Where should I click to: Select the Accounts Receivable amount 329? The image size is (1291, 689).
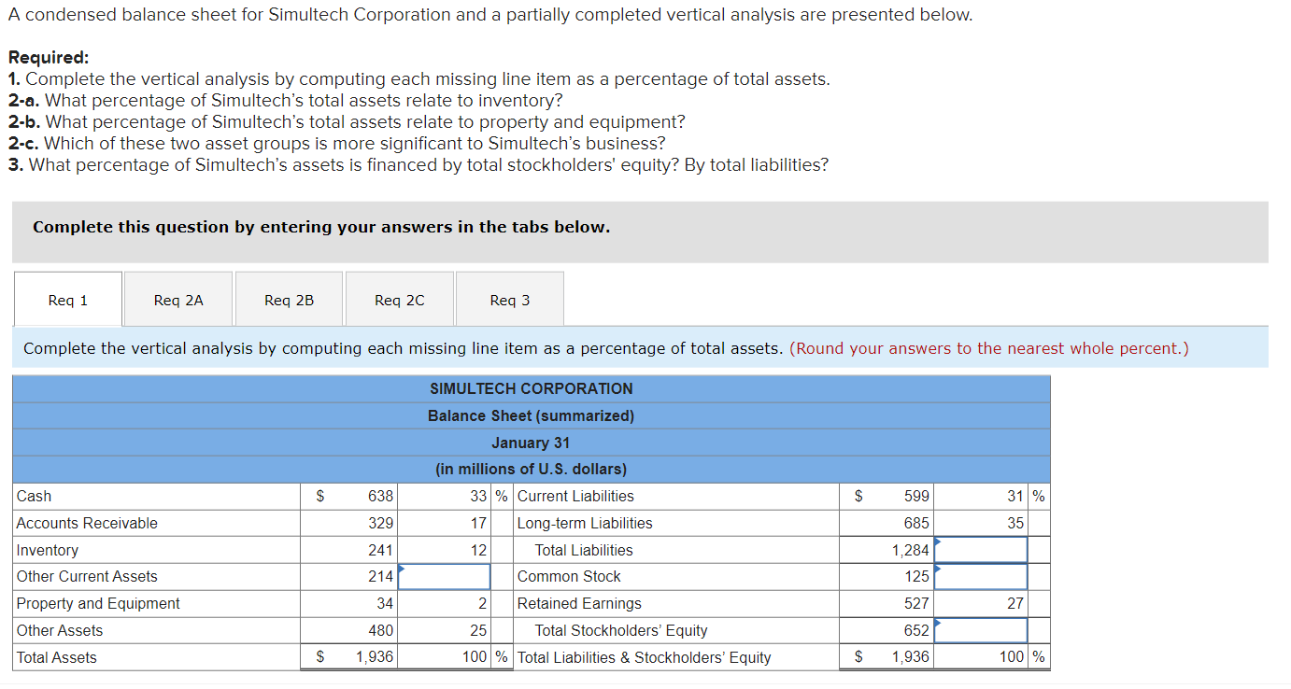coord(381,524)
